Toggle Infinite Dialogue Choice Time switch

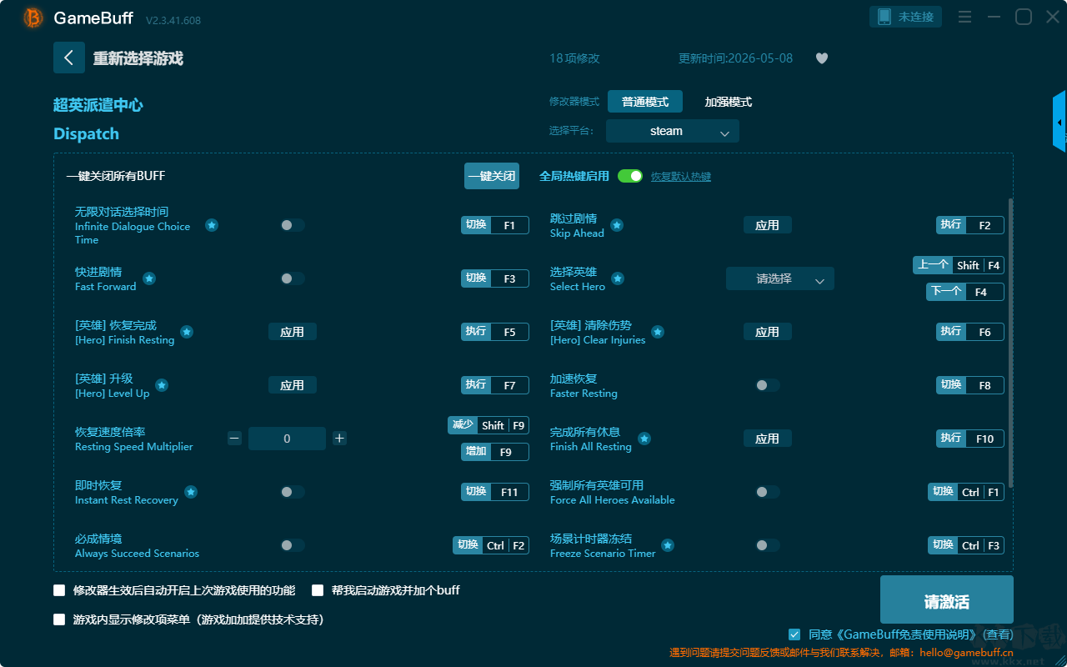[293, 225]
